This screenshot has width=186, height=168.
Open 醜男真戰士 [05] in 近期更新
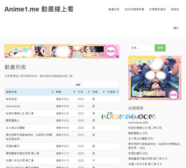[x=138, y=133]
